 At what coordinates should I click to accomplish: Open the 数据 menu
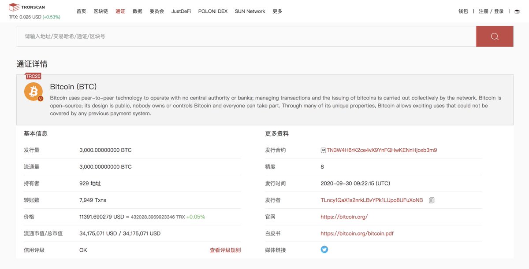[x=137, y=11]
